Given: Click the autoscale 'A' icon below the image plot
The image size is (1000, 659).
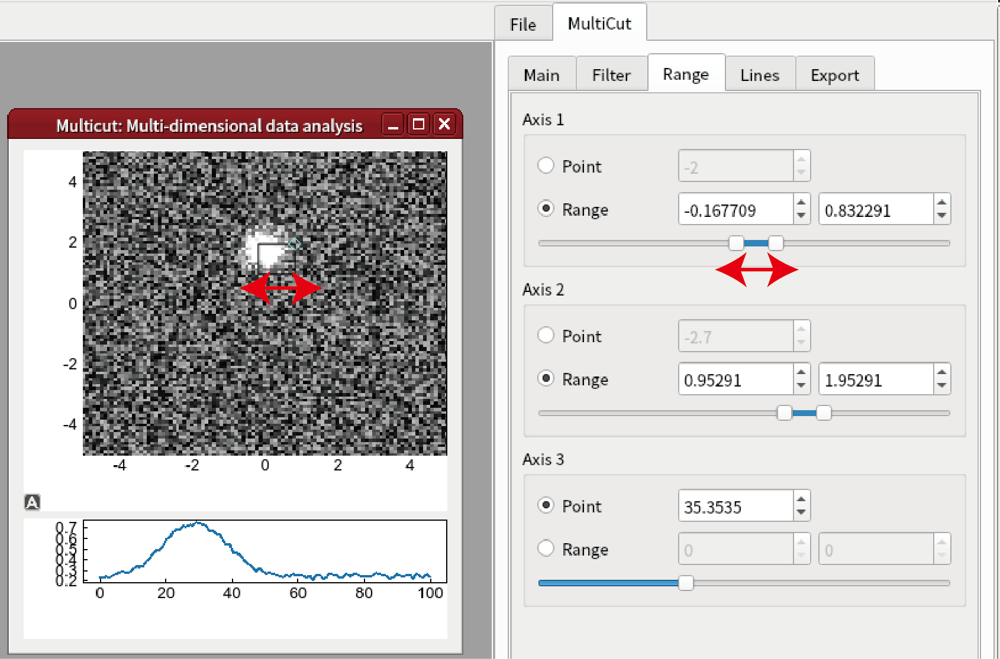Looking at the screenshot, I should point(32,502).
